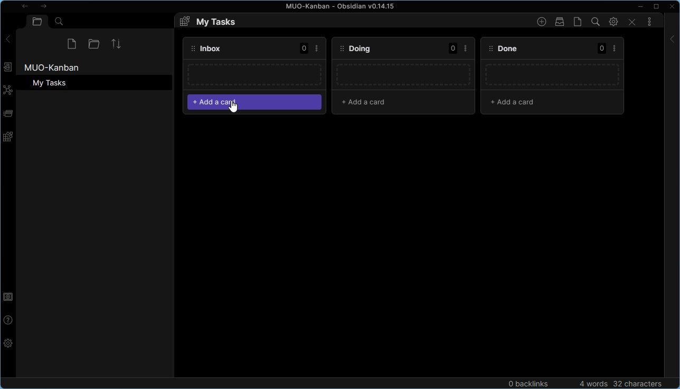Screen dimensions: 680x389
Task: Click 4 words count in status bar
Action: pyautogui.click(x=593, y=384)
